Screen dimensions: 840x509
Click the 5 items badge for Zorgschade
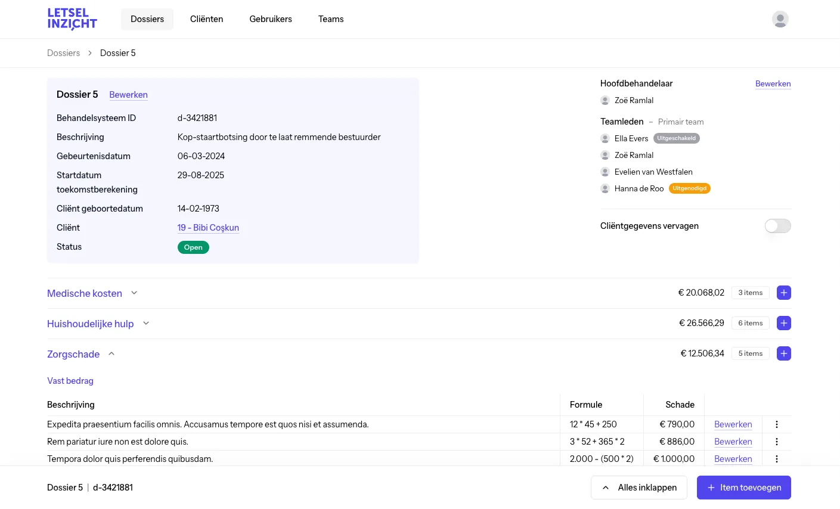(751, 353)
